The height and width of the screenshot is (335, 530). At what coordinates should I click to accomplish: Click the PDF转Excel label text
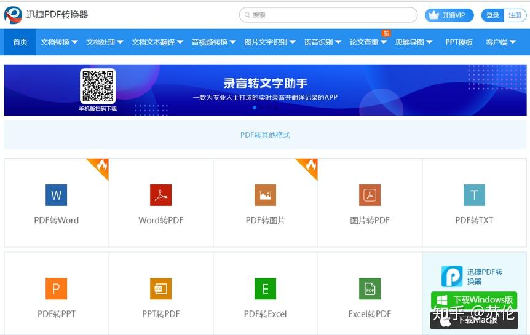pos(266,314)
